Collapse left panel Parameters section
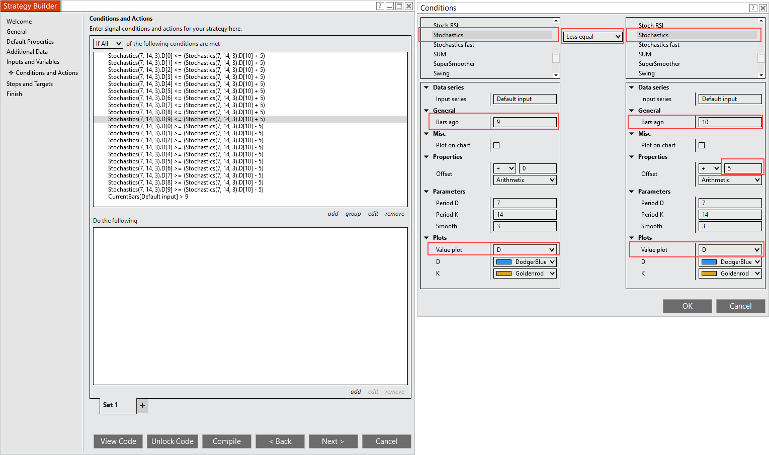Image resolution: width=769 pixels, height=455 pixels. pyautogui.click(x=426, y=192)
